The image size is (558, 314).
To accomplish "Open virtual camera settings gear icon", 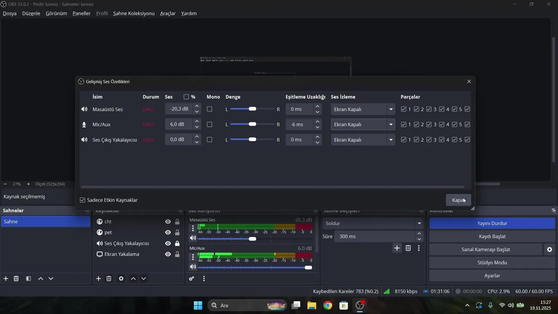I will [550, 249].
